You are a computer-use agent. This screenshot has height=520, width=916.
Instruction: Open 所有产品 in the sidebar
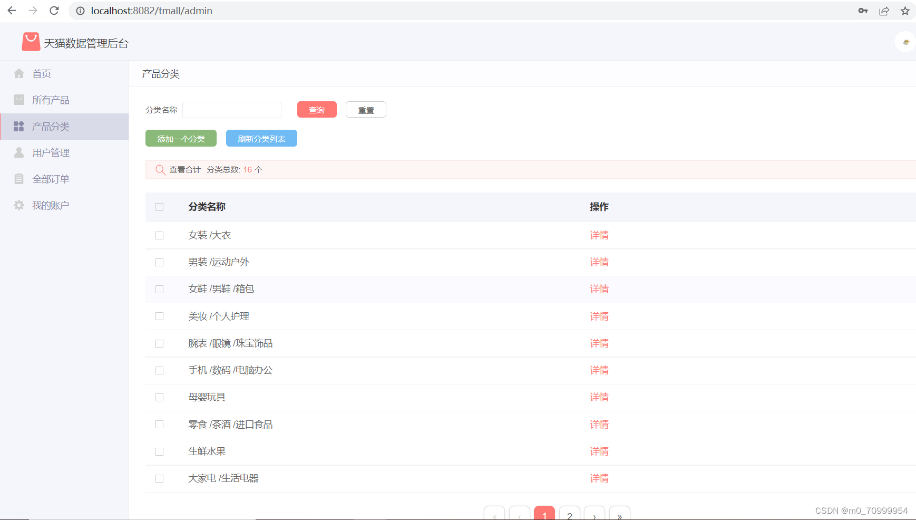[64, 100]
